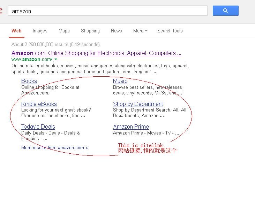Open the Amazon Prime sitelink

pos(131,127)
